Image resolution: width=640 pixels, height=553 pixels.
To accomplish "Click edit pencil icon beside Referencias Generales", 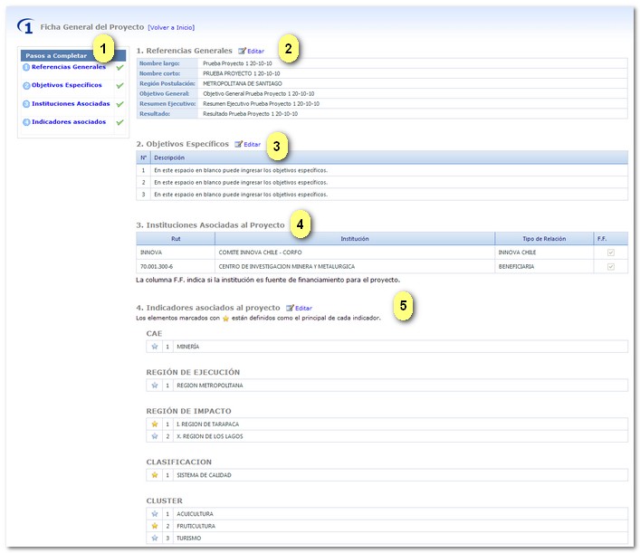I will click(x=242, y=51).
